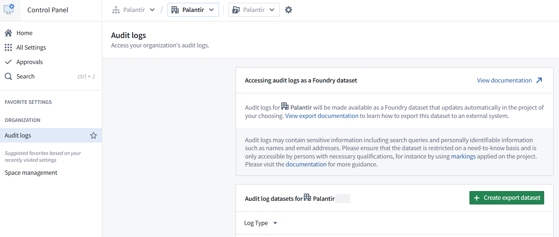Open Audit logs in the sidebar

coord(18,135)
